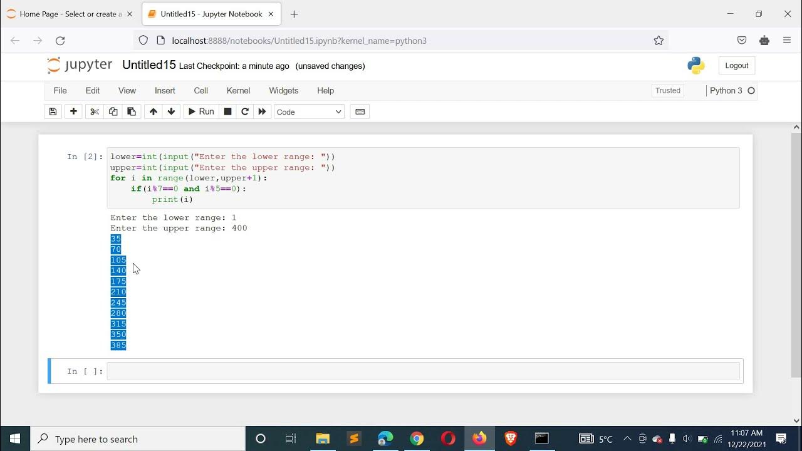Move selected cell up arrow
This screenshot has height=451, width=802.
tap(153, 111)
